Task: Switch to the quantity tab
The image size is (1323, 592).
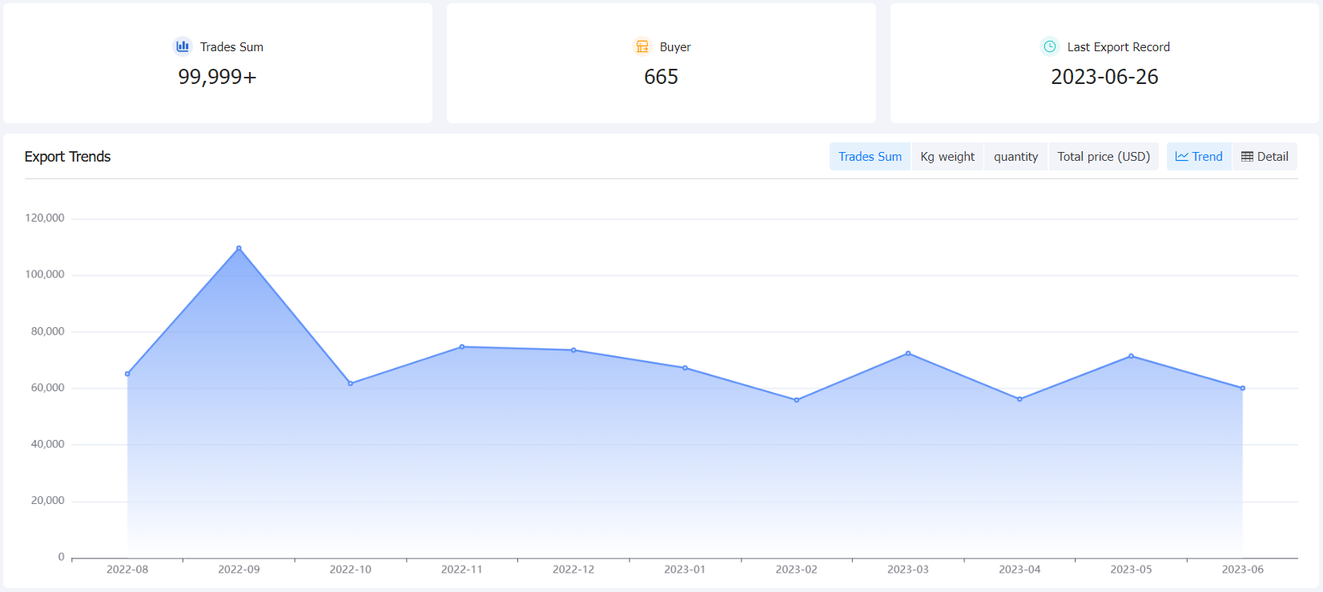Action: click(x=1015, y=157)
